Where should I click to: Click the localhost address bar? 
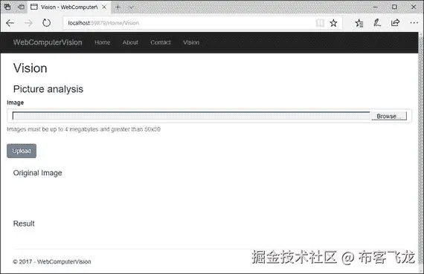[x=189, y=23]
